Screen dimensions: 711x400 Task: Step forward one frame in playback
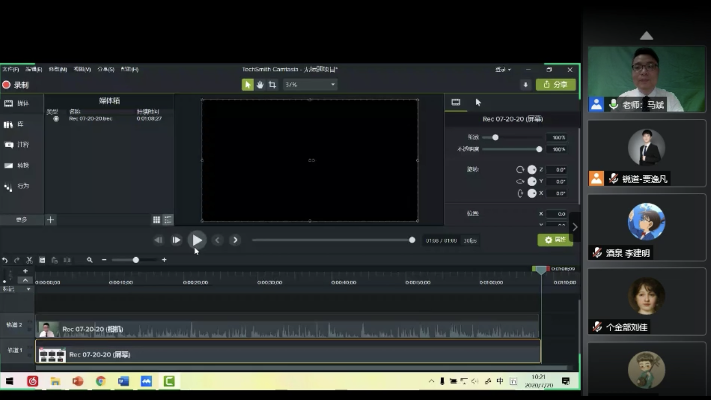click(176, 240)
